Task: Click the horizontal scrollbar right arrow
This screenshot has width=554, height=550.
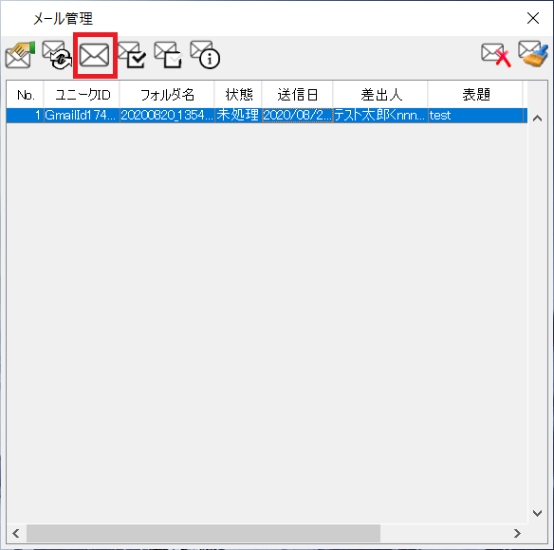Action: [517, 533]
